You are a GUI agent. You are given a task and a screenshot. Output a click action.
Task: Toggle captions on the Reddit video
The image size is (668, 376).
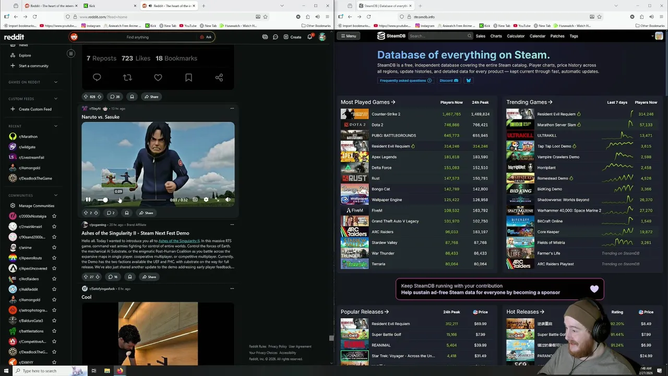click(x=195, y=199)
